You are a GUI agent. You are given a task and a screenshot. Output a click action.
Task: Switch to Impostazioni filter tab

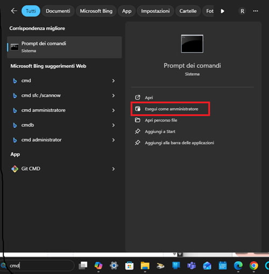click(155, 11)
